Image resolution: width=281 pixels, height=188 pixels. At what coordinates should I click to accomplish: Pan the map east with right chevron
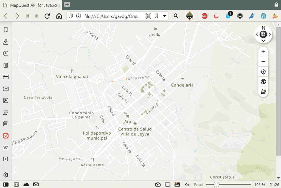pyautogui.click(x=270, y=34)
